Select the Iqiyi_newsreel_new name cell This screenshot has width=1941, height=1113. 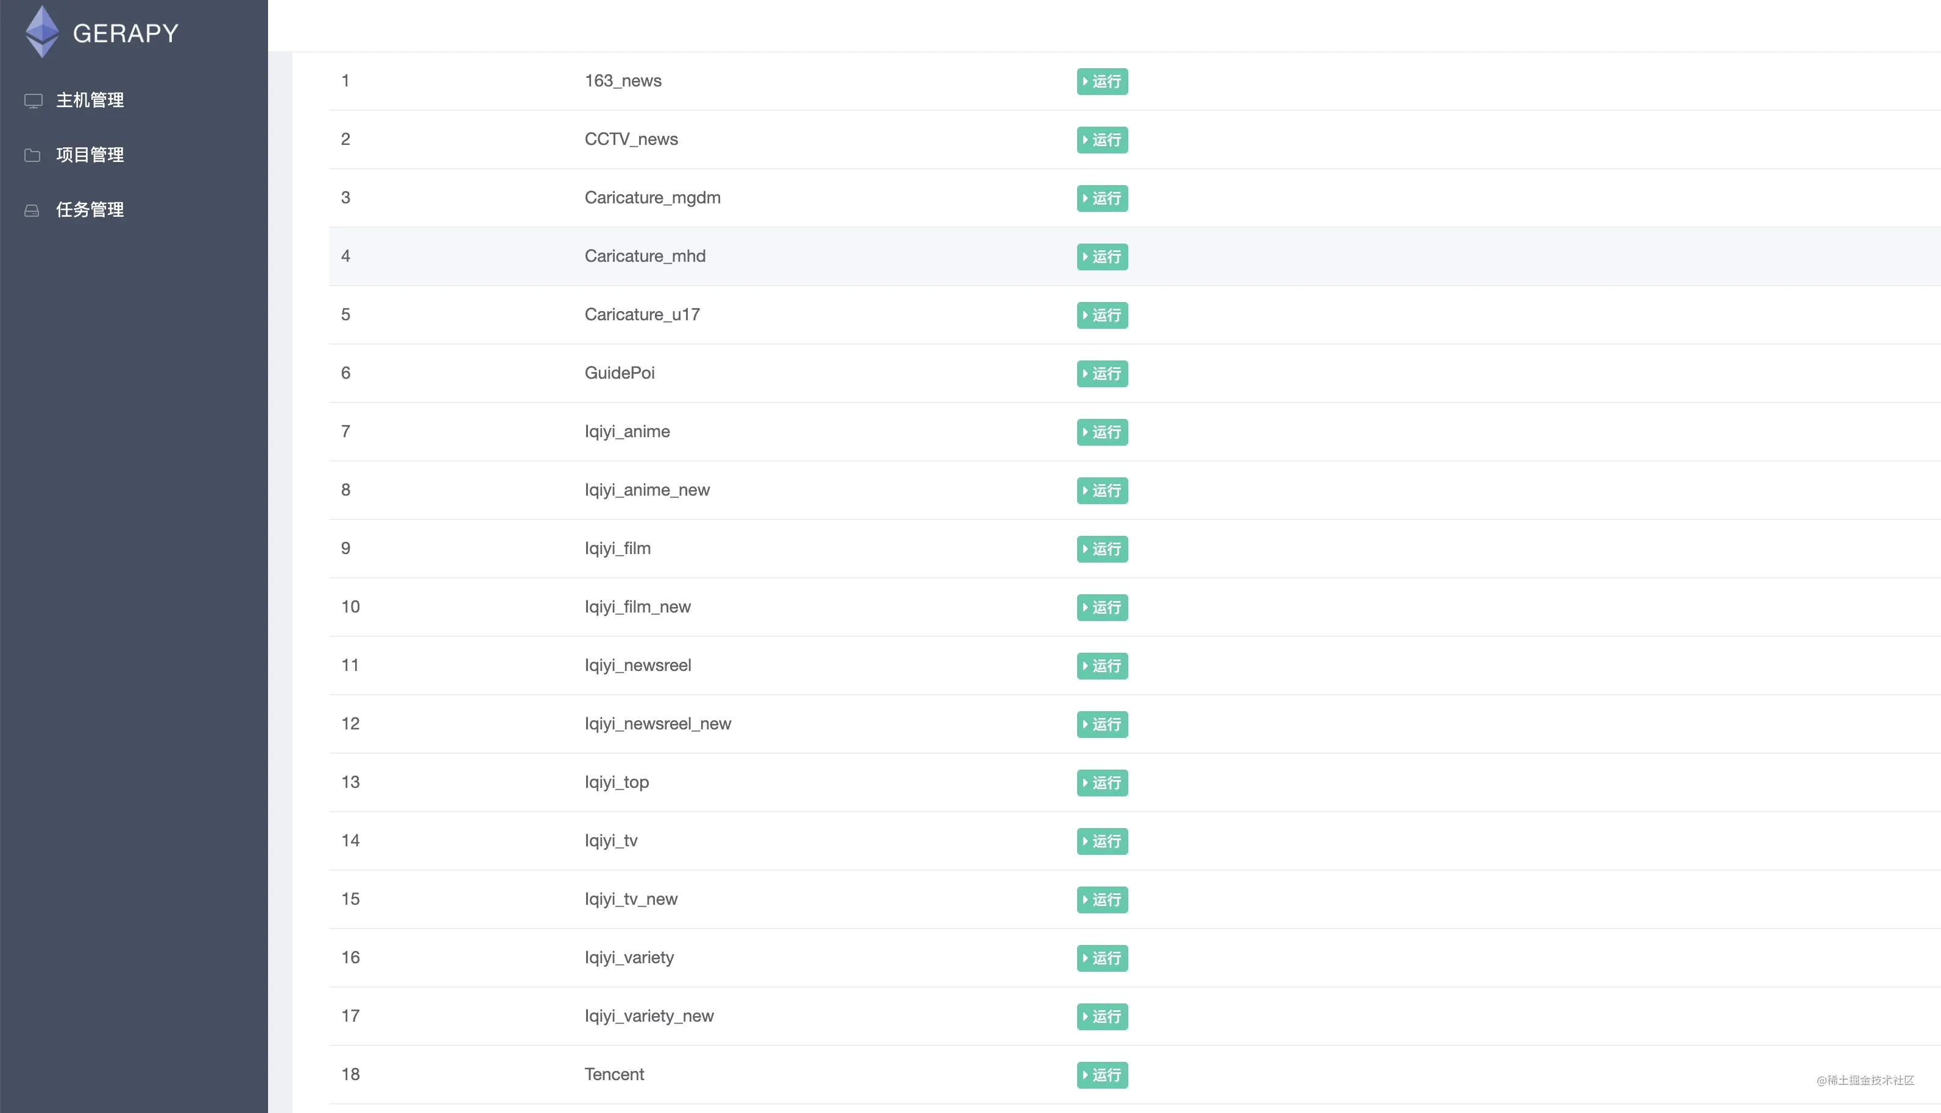[658, 724]
